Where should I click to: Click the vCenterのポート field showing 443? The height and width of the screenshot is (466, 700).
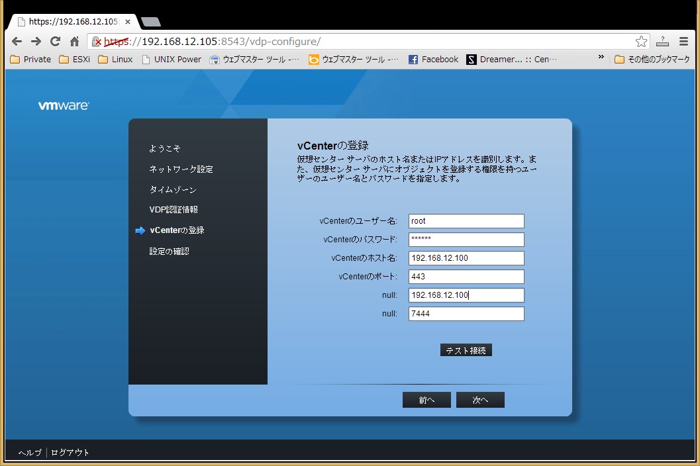[466, 276]
